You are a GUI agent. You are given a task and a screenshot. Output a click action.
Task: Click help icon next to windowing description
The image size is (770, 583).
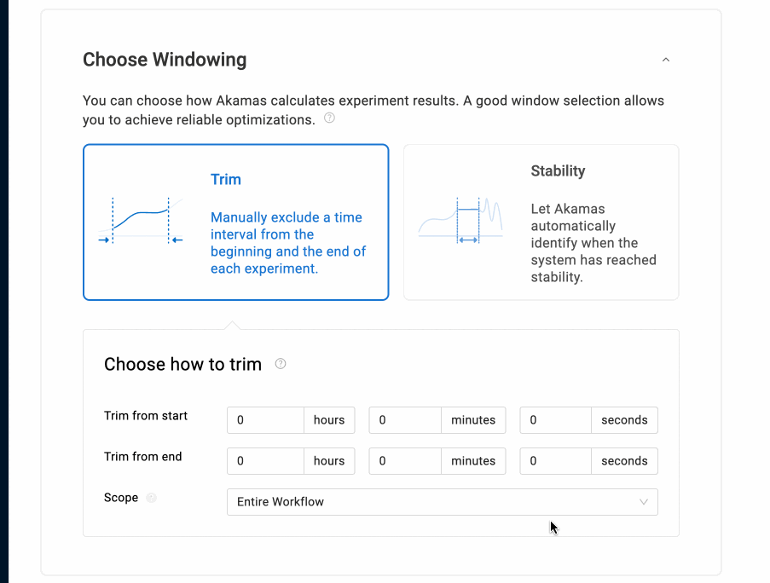pos(329,118)
